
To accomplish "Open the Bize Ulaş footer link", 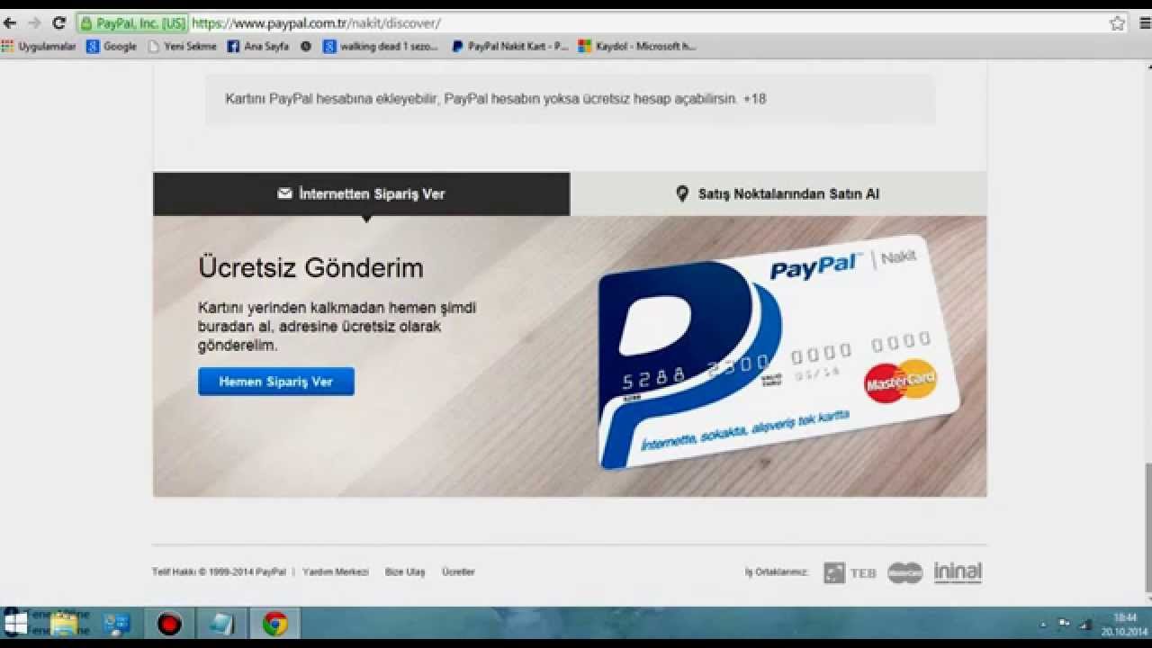I will tap(405, 571).
